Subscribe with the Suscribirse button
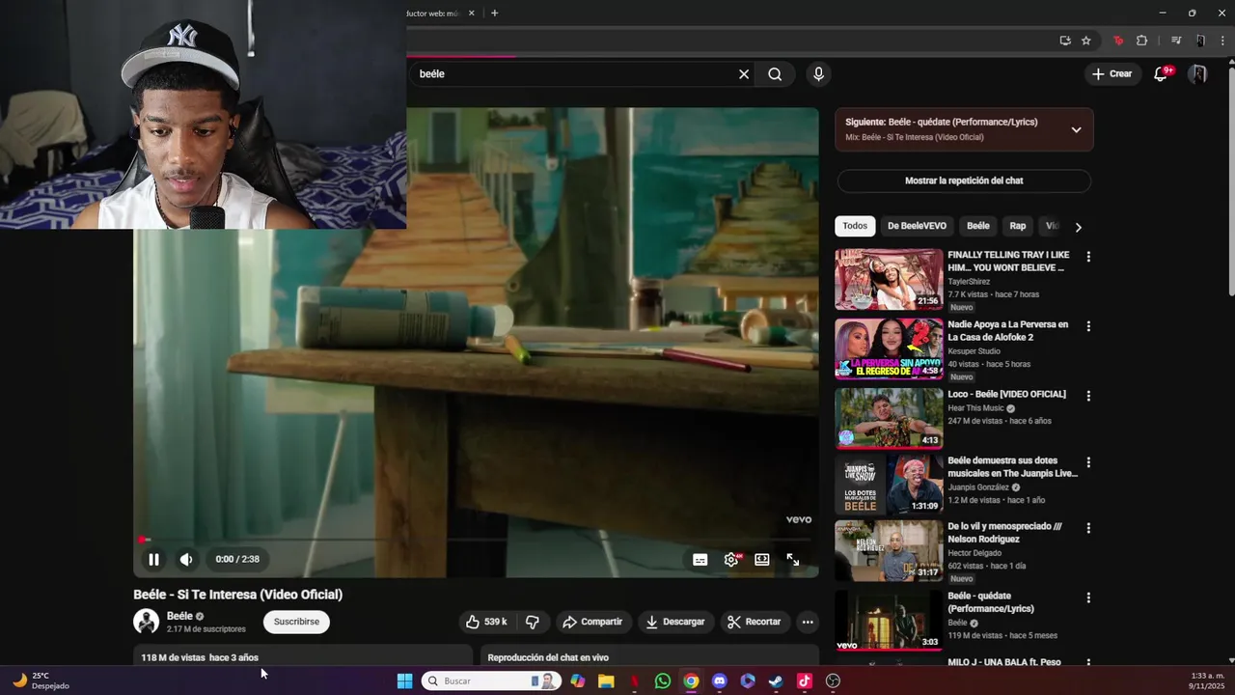This screenshot has width=1235, height=695. [x=296, y=622]
